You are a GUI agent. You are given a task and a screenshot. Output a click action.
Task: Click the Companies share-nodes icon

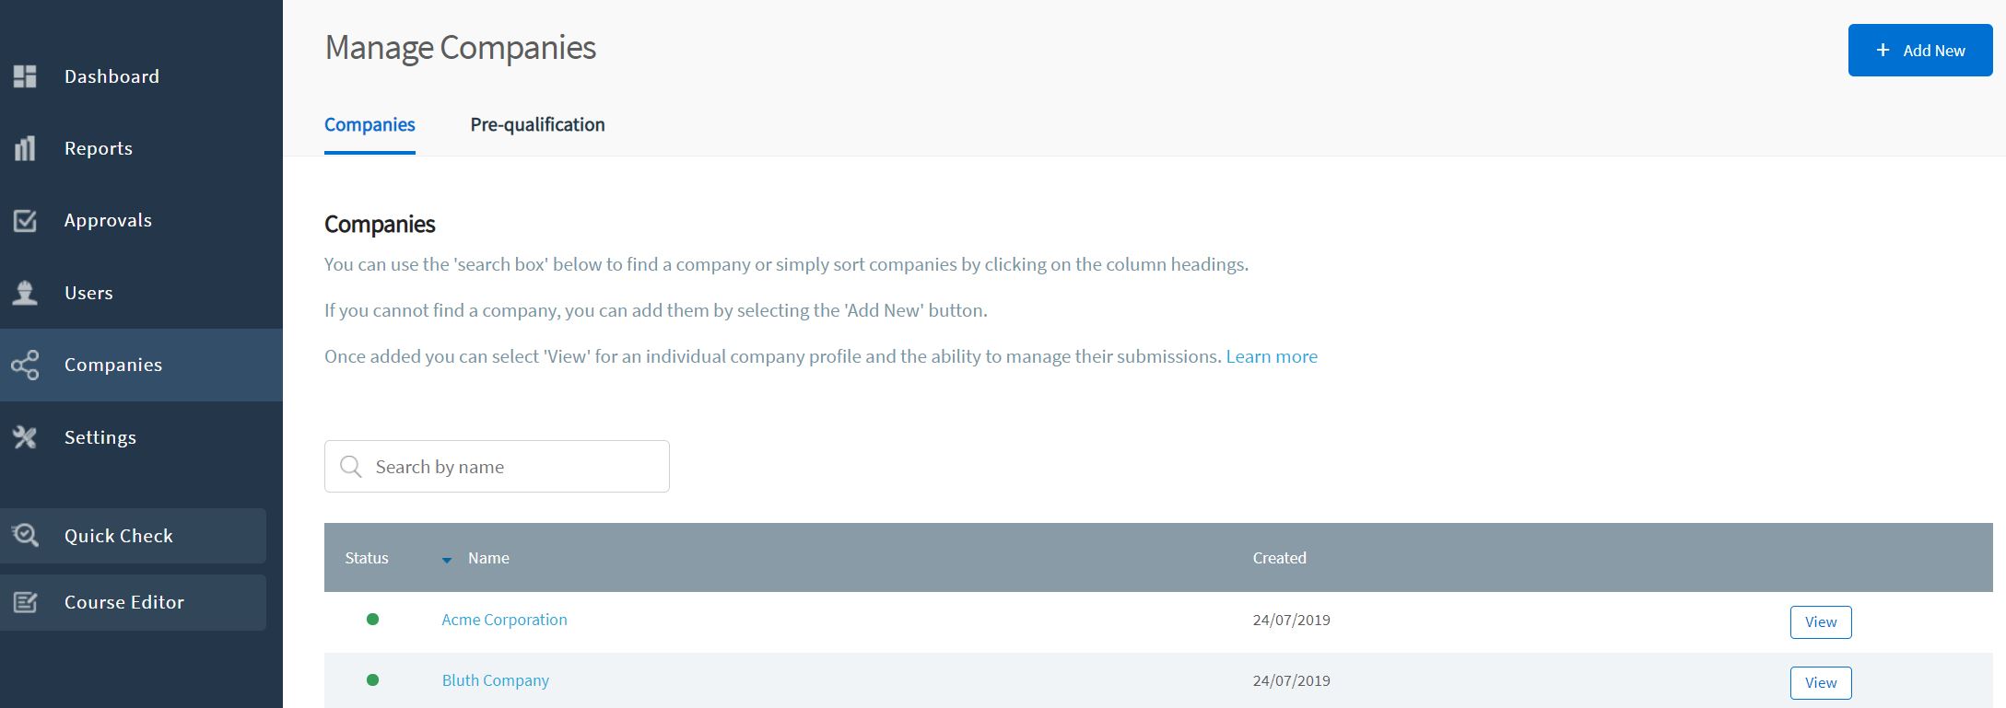click(25, 366)
